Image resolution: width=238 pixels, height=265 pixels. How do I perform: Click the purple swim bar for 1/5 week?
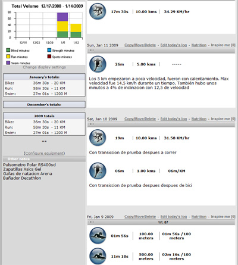click(62, 17)
